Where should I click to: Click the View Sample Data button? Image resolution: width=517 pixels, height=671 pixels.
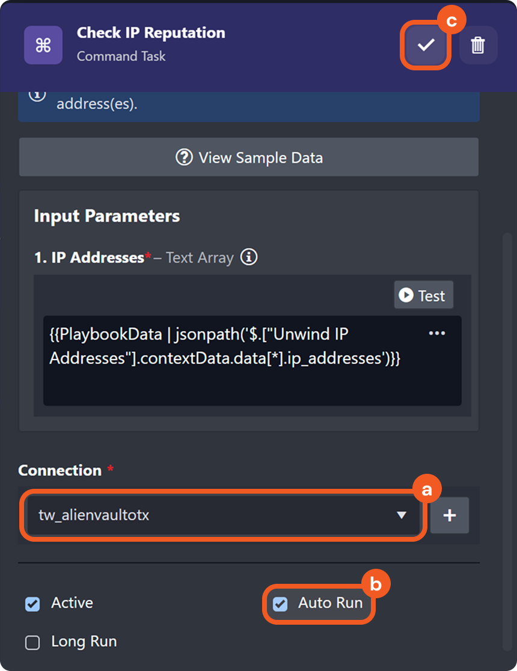pyautogui.click(x=249, y=158)
